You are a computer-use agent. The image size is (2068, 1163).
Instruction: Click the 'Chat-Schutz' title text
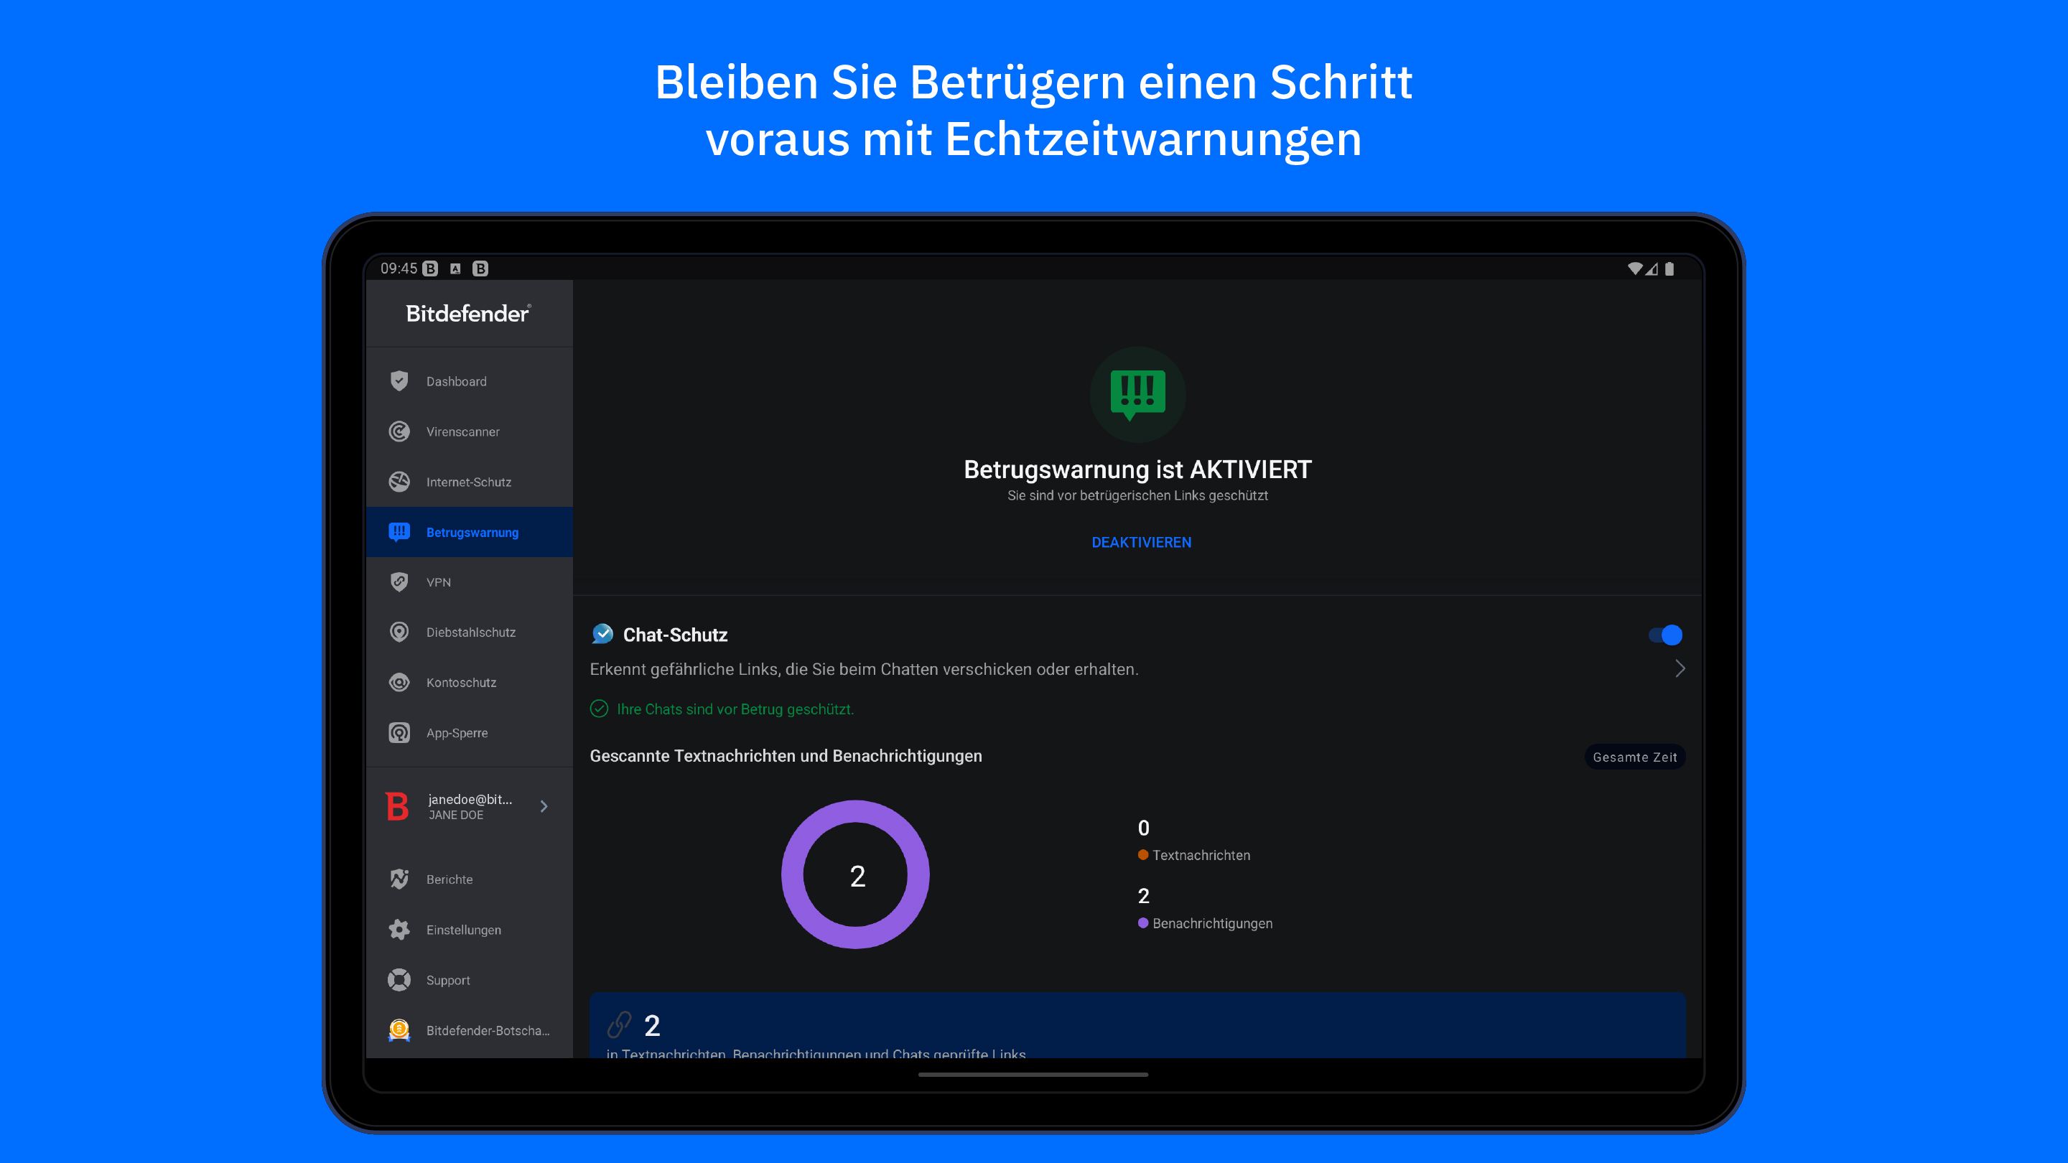(x=675, y=635)
